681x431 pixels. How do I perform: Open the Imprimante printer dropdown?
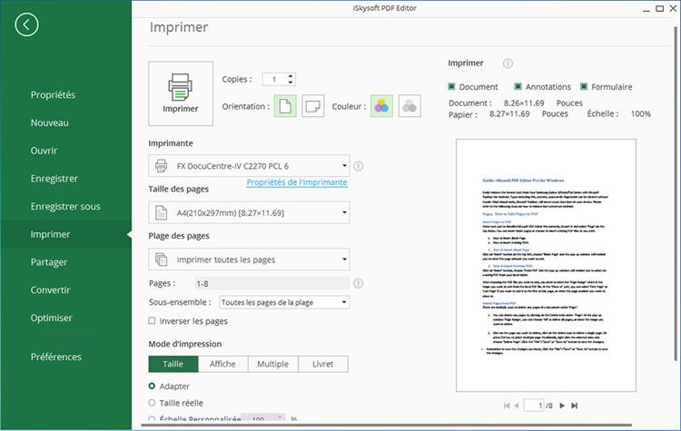pyautogui.click(x=249, y=166)
